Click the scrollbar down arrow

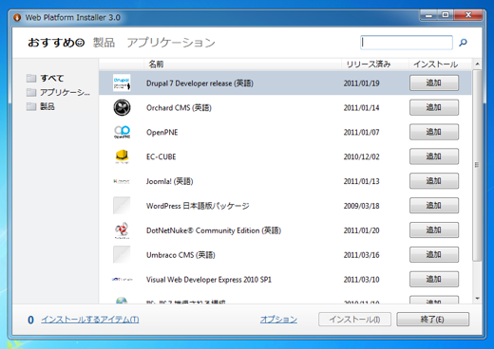tap(477, 298)
